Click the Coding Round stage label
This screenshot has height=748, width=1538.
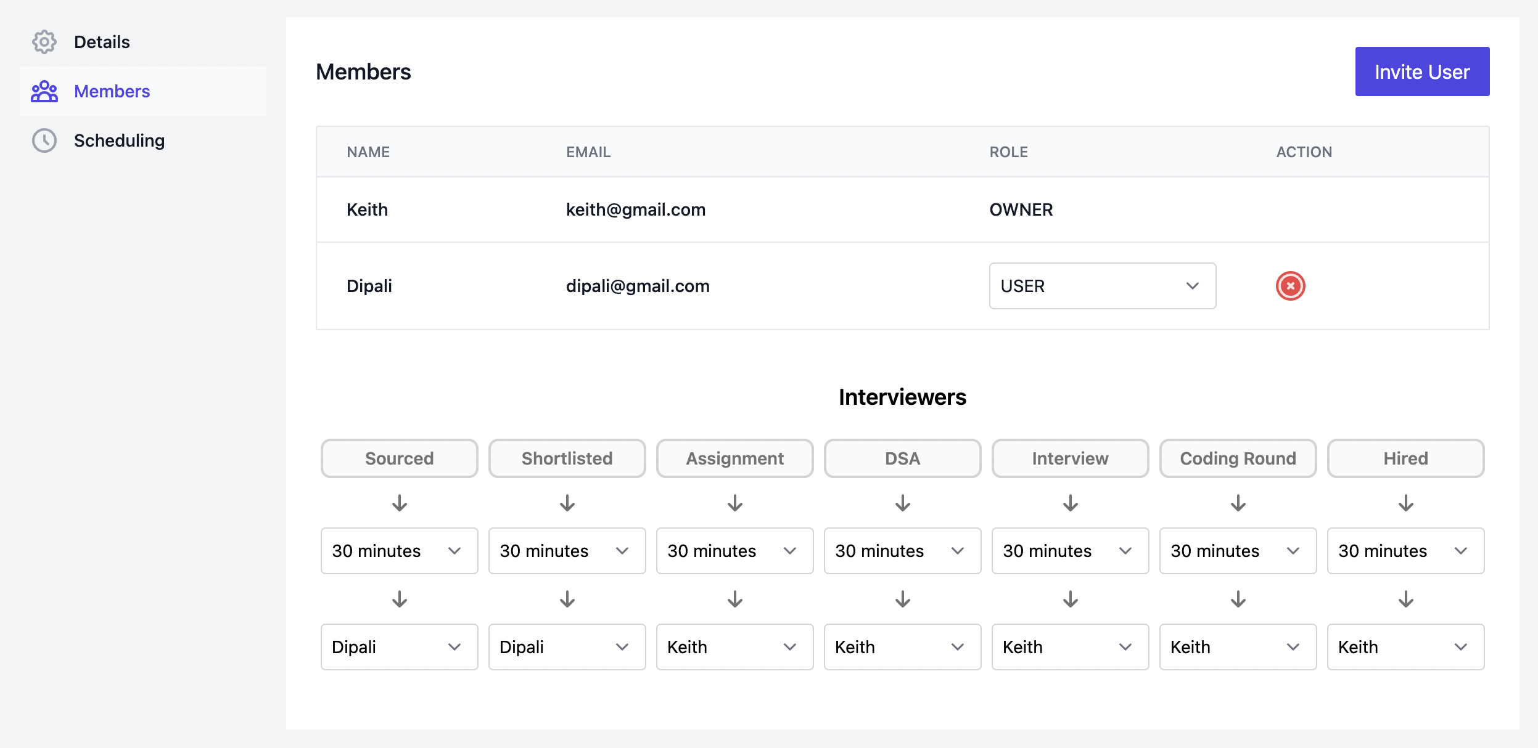pos(1238,458)
